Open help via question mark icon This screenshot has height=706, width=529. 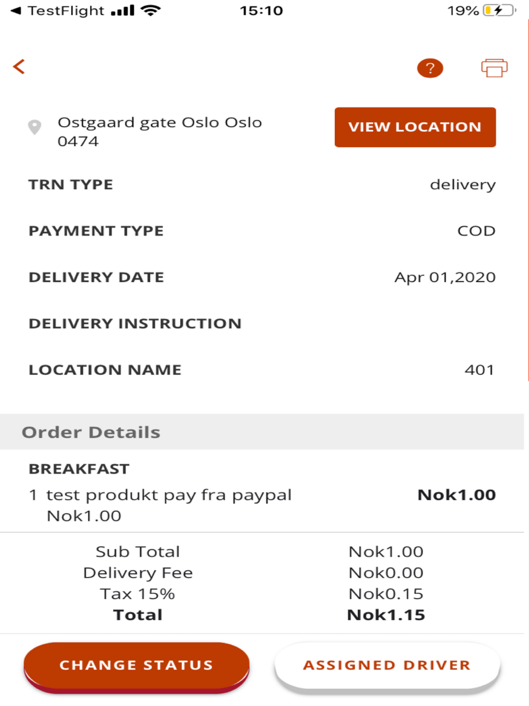pyautogui.click(x=430, y=68)
